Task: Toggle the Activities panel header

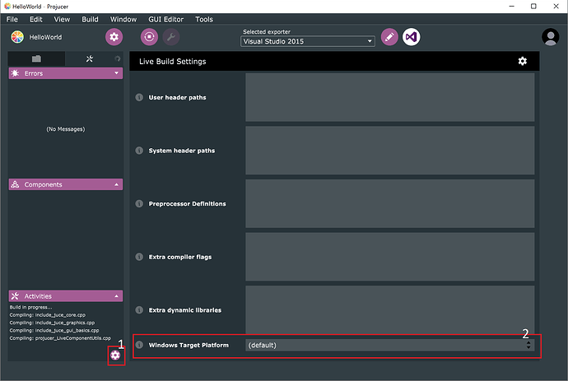Action: pyautogui.click(x=66, y=296)
